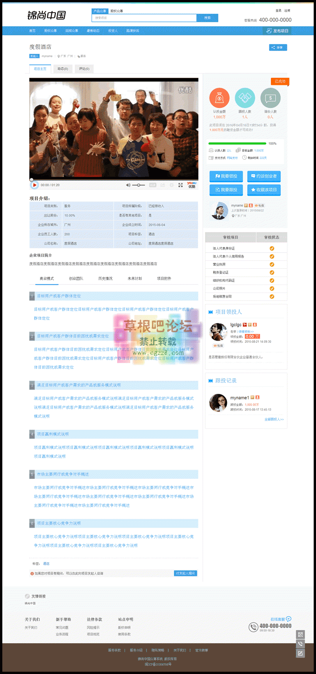316x674 pixels.
Task: Open the 登录 login link
Action: point(278,10)
